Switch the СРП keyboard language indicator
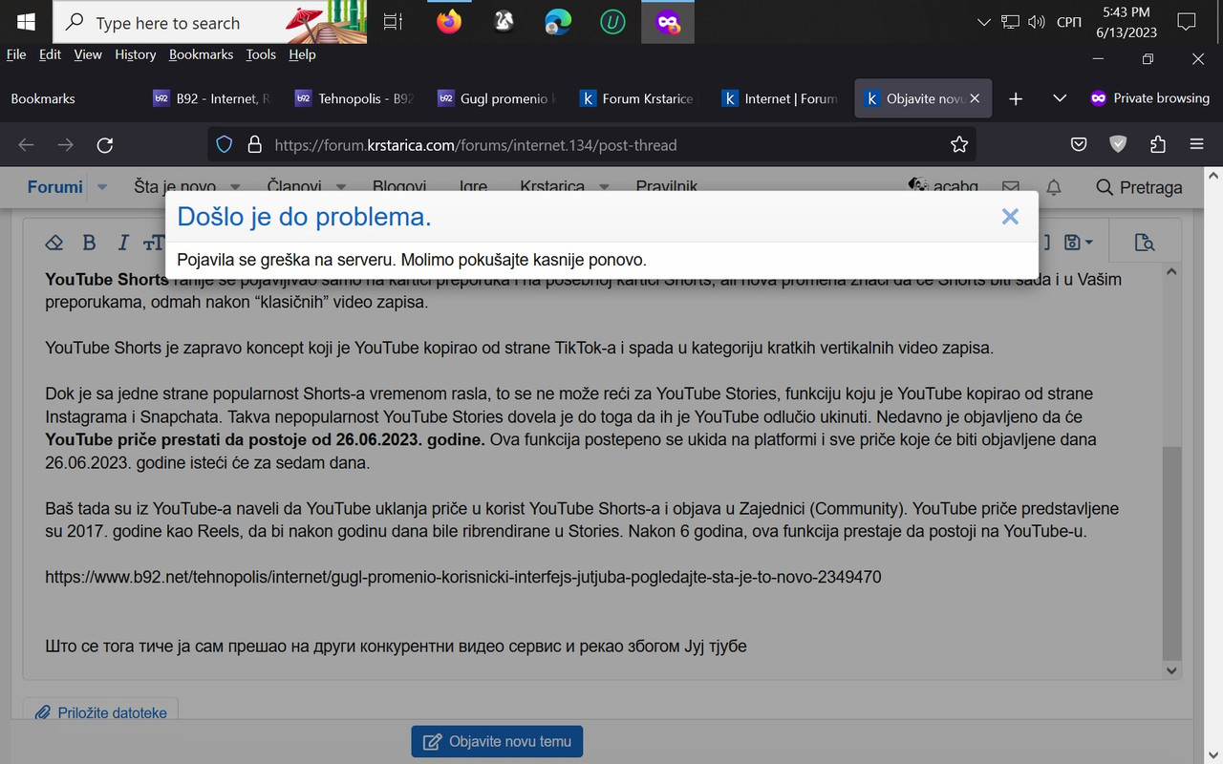The height and width of the screenshot is (764, 1223). point(1069,22)
